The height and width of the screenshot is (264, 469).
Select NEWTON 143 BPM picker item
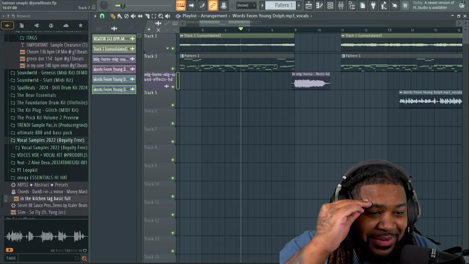pyautogui.click(x=114, y=39)
